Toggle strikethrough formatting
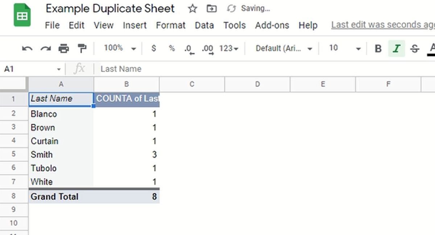 pos(414,48)
